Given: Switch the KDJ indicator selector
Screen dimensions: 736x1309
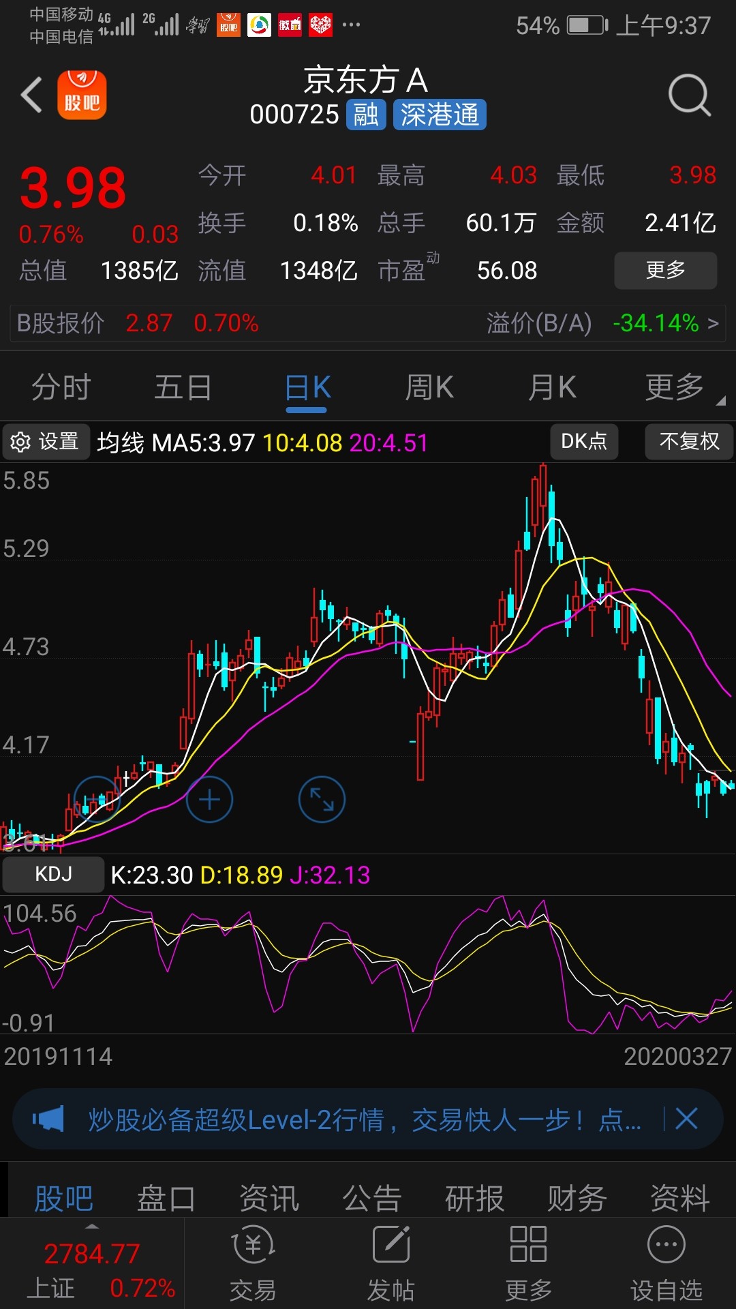Looking at the screenshot, I should pos(53,874).
